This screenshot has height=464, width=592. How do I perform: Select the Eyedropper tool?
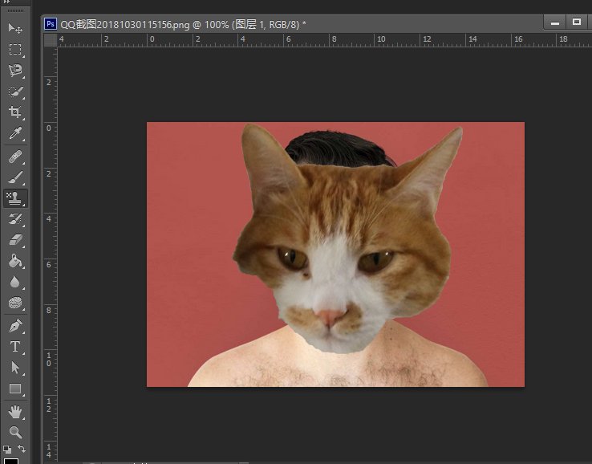(x=14, y=133)
